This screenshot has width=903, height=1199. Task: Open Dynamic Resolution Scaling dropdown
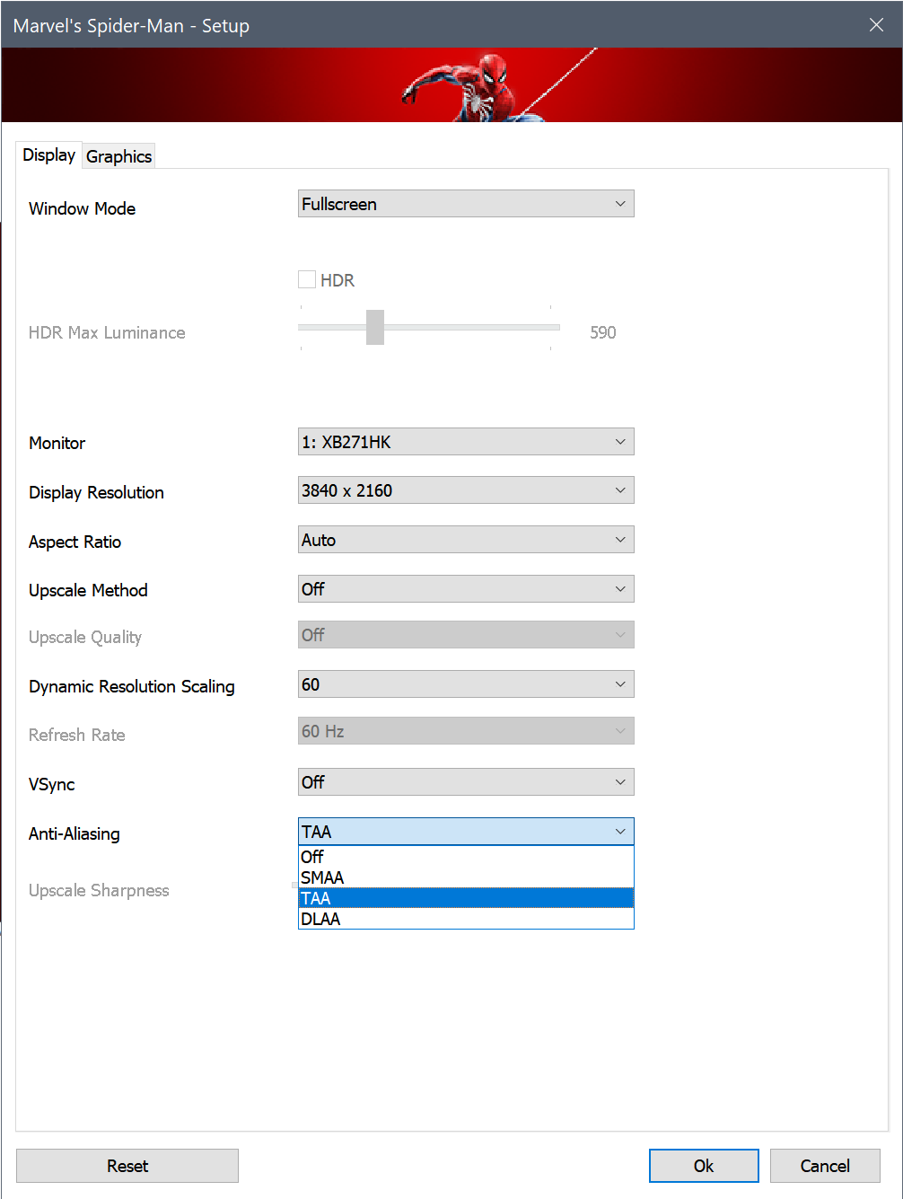pyautogui.click(x=466, y=684)
